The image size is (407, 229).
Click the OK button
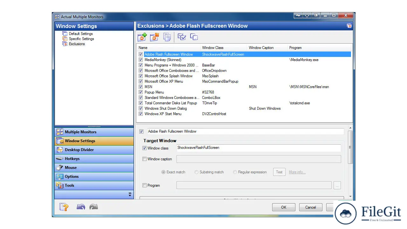click(x=284, y=207)
